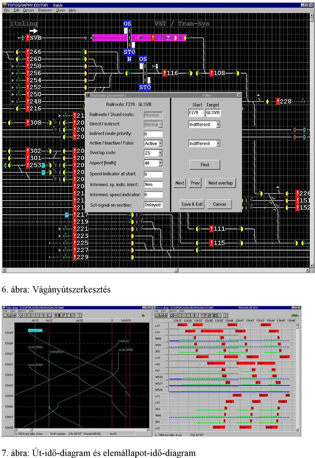Click signal number 266
Screen dimensions: 315x458
35,52
